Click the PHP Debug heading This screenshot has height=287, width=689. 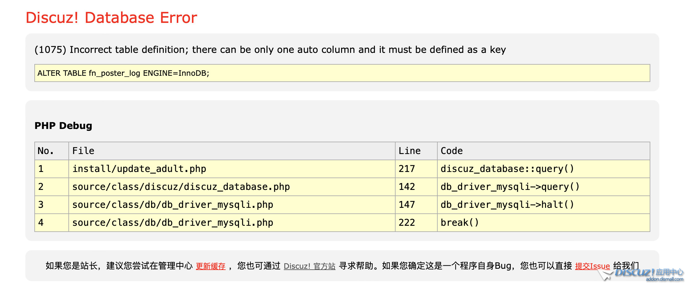click(63, 126)
